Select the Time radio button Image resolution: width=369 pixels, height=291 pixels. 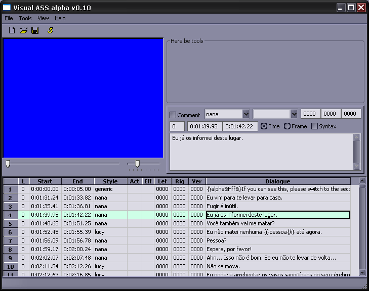264,126
